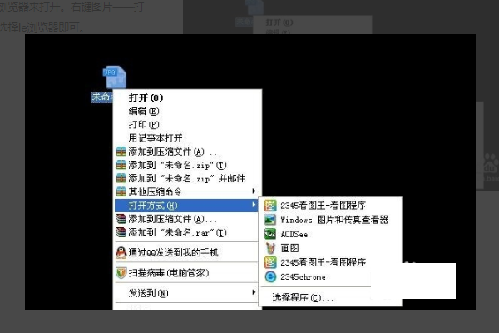Image resolution: width=499 pixels, height=333 pixels.
Task: Choose 添加到 "未命名.zip" 并邮件
Action: [187, 178]
